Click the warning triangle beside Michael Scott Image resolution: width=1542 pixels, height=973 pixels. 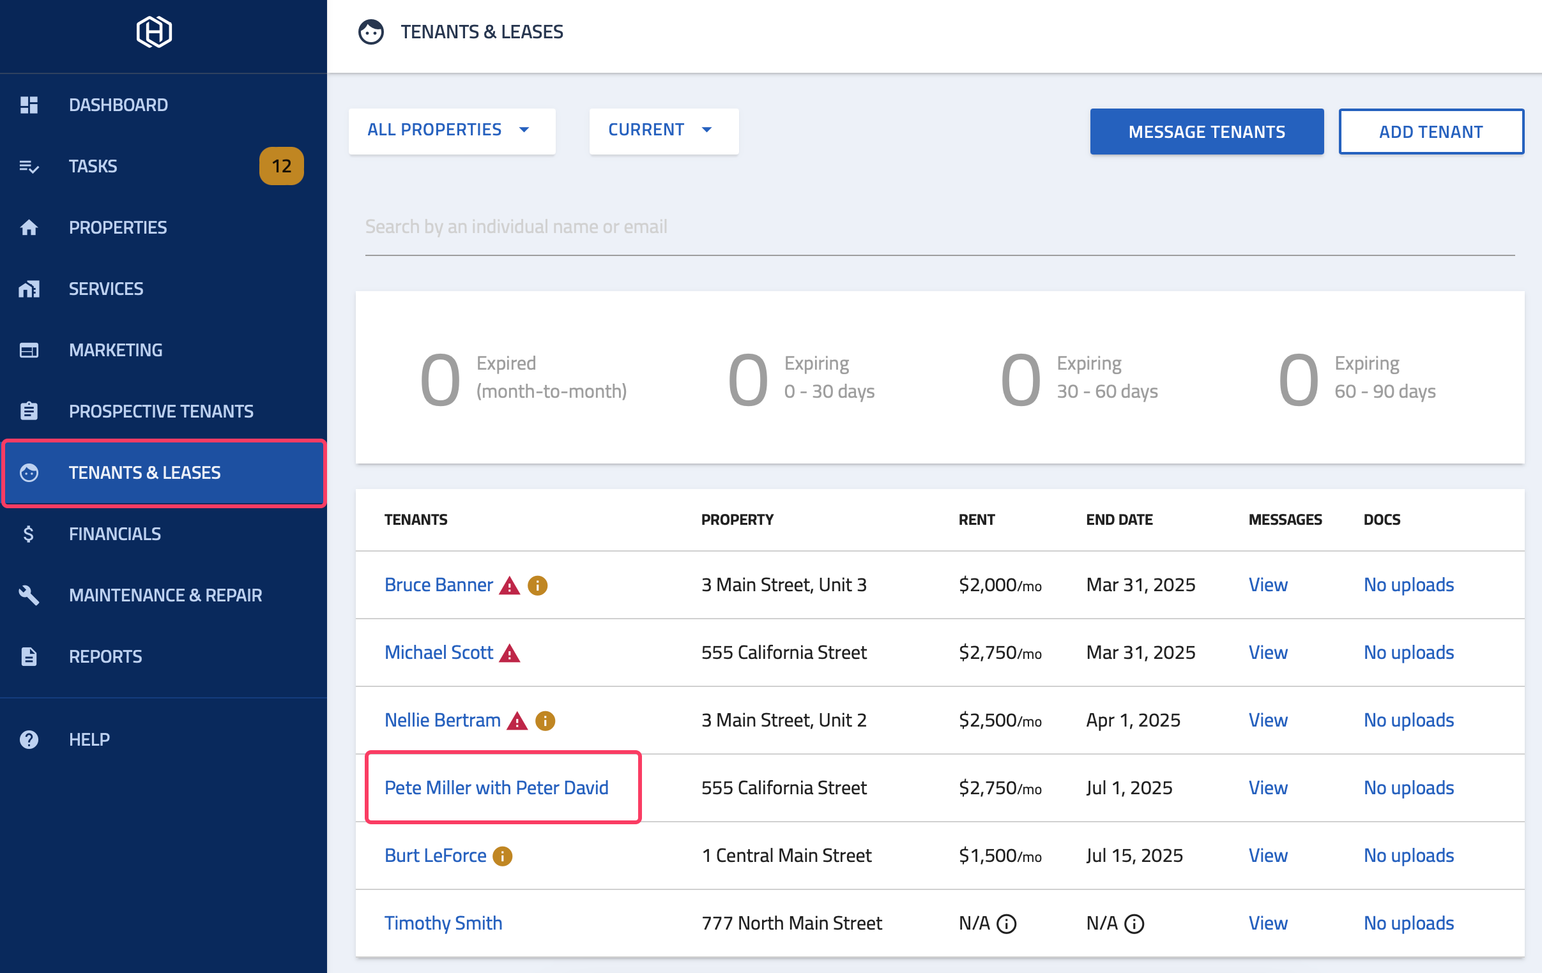tap(509, 654)
